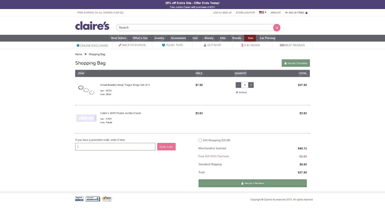The height and width of the screenshot is (216, 385).
Task: Open Small Beaded Hoop Tragus Rings product title
Action: [125, 85]
